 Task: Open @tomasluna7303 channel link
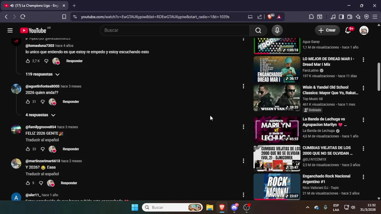(40, 46)
